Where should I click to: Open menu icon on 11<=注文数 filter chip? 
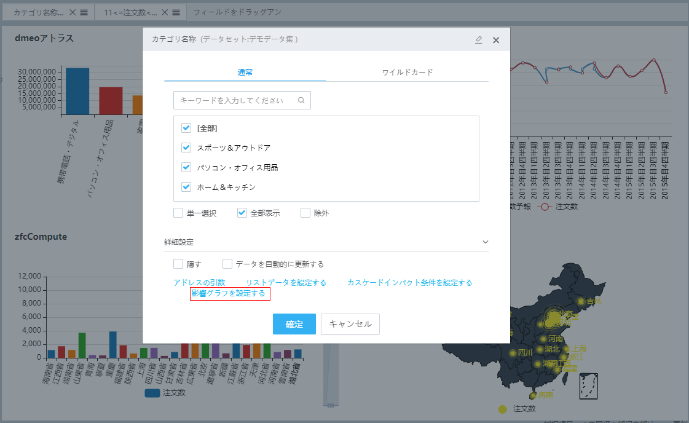[x=176, y=12]
